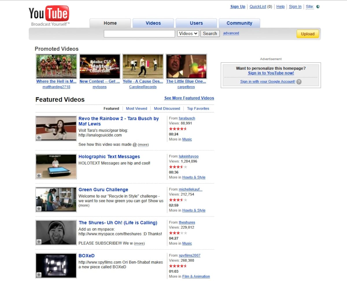347x281 pixels.
Task: Expand more description for Green Guru Challenge
Action: tap(84, 206)
